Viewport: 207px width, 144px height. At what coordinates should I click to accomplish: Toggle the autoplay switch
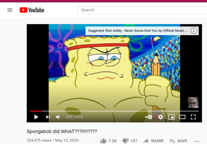point(148,117)
